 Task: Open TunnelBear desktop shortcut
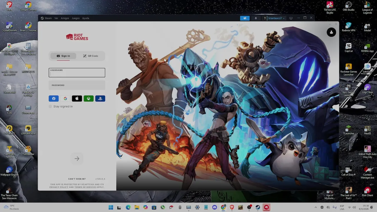(28, 150)
